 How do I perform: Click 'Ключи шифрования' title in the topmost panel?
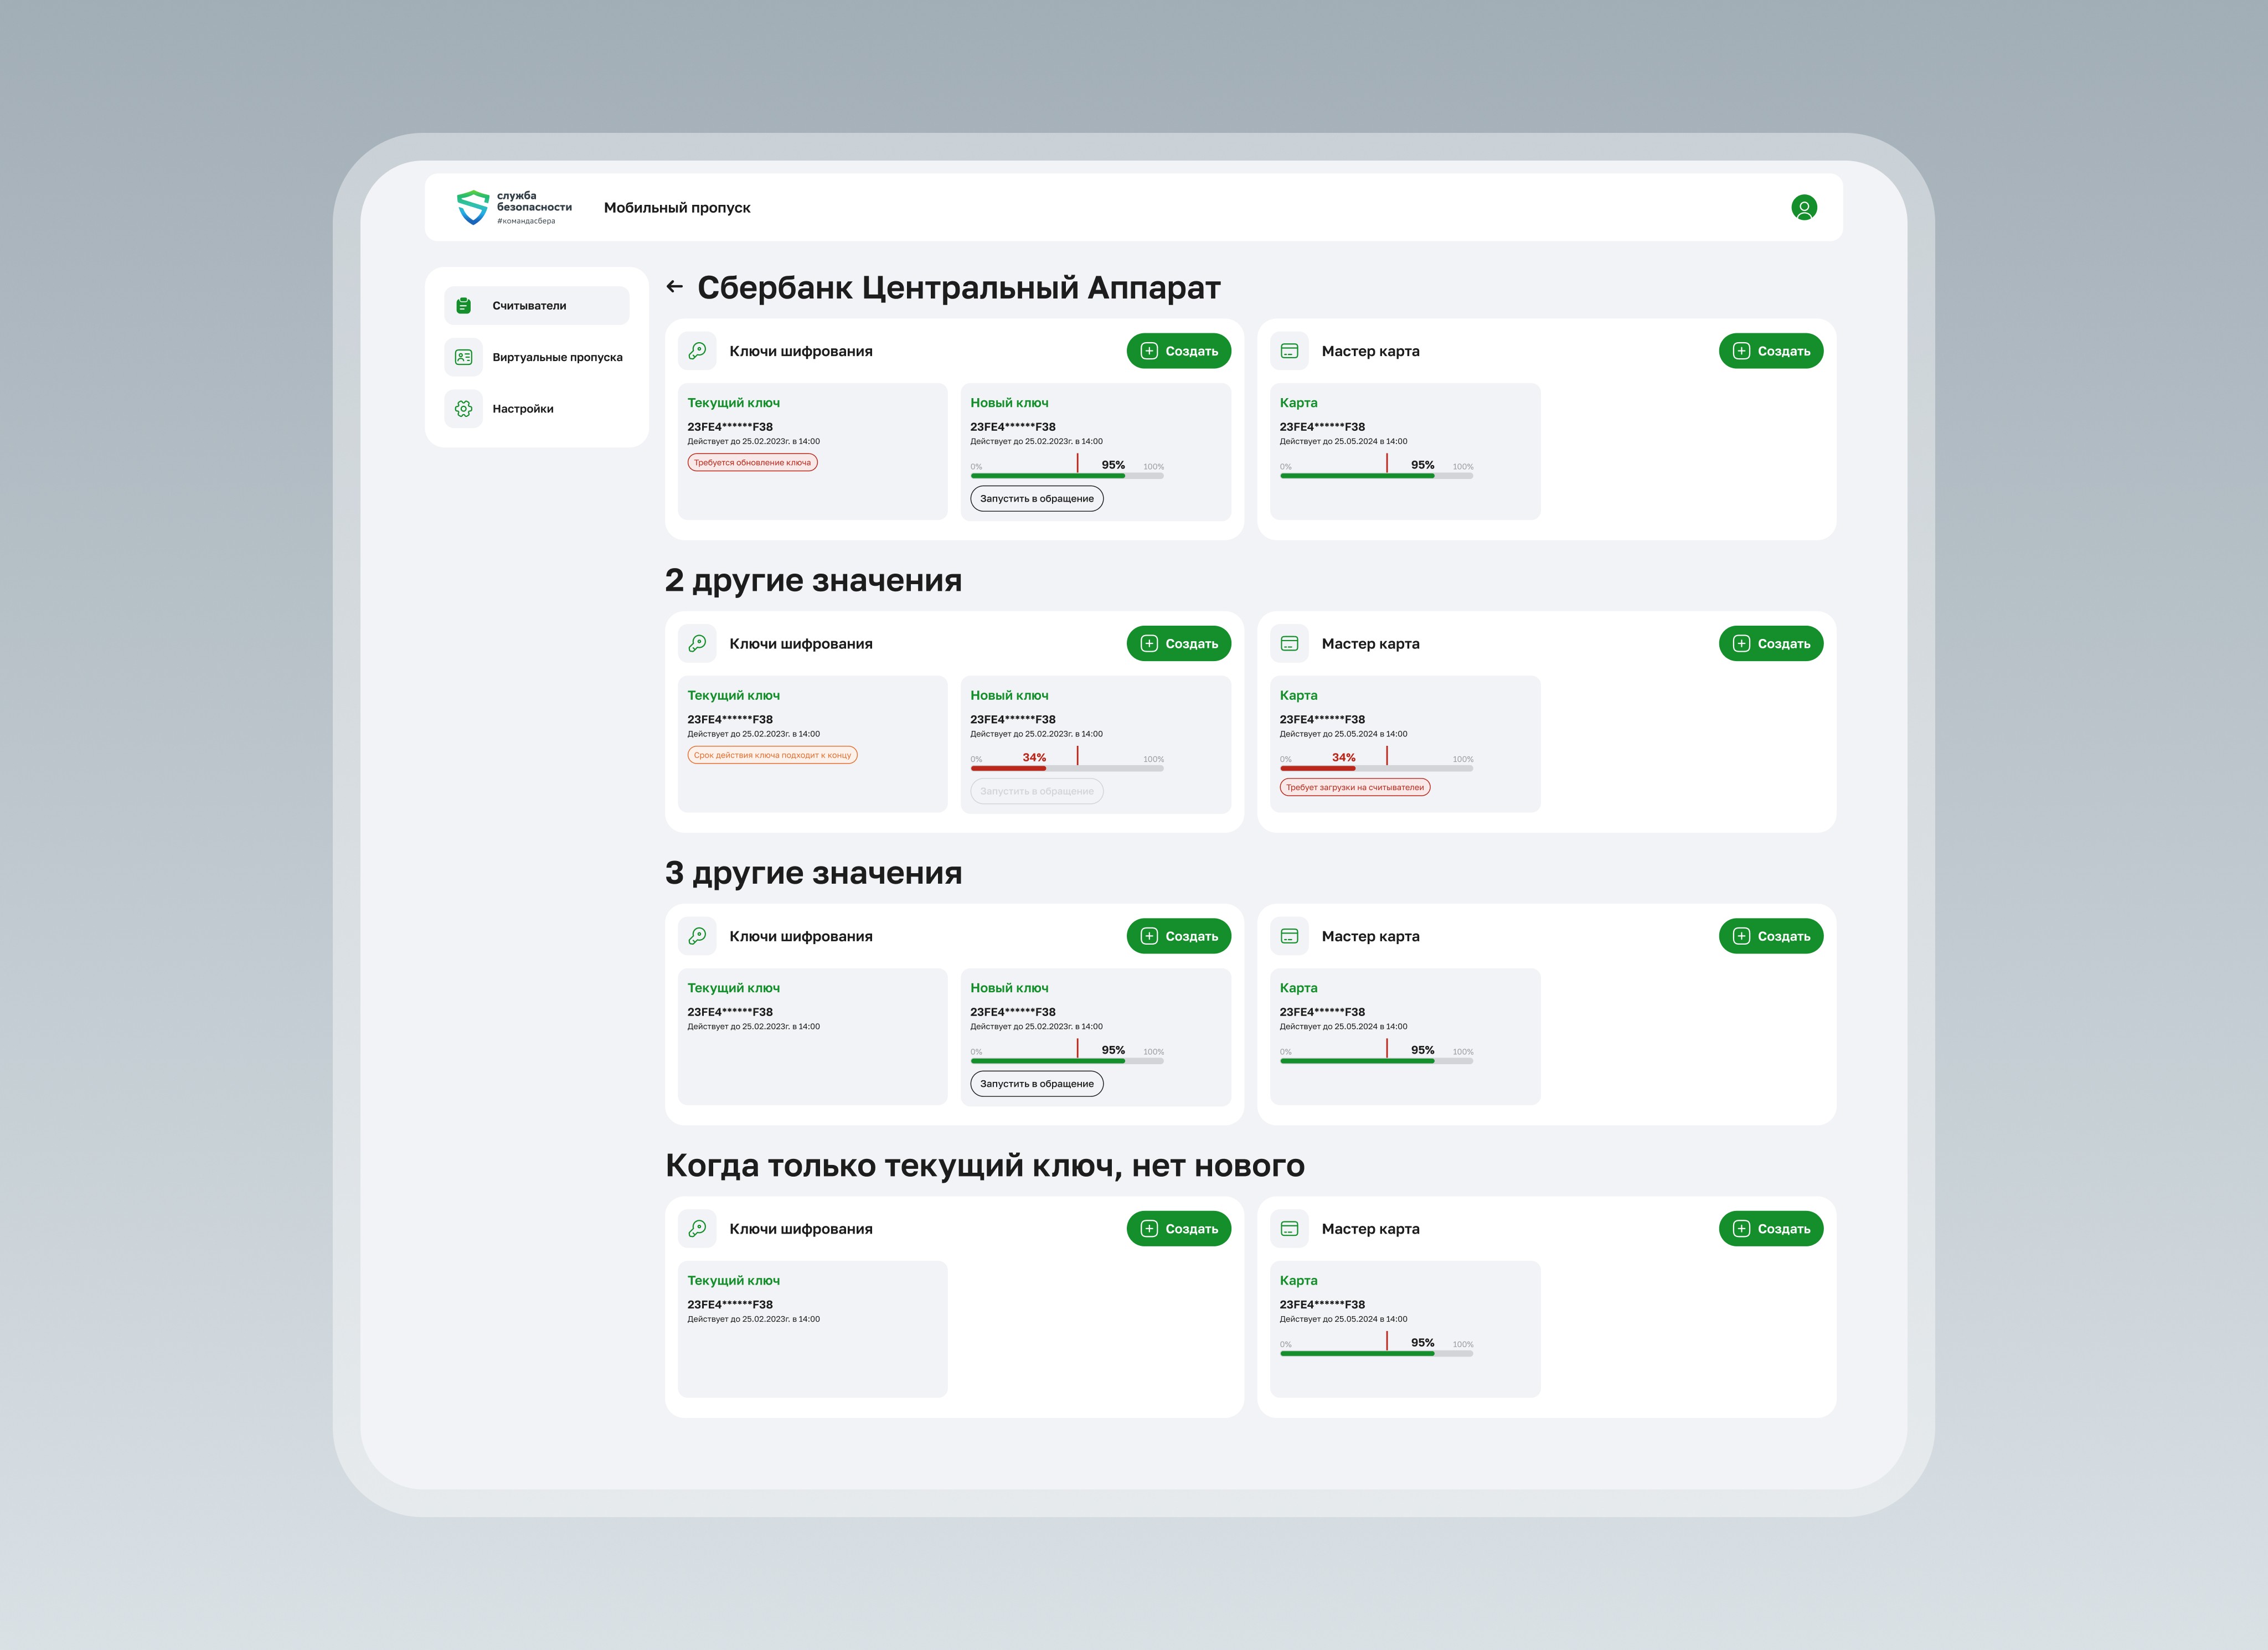[801, 351]
